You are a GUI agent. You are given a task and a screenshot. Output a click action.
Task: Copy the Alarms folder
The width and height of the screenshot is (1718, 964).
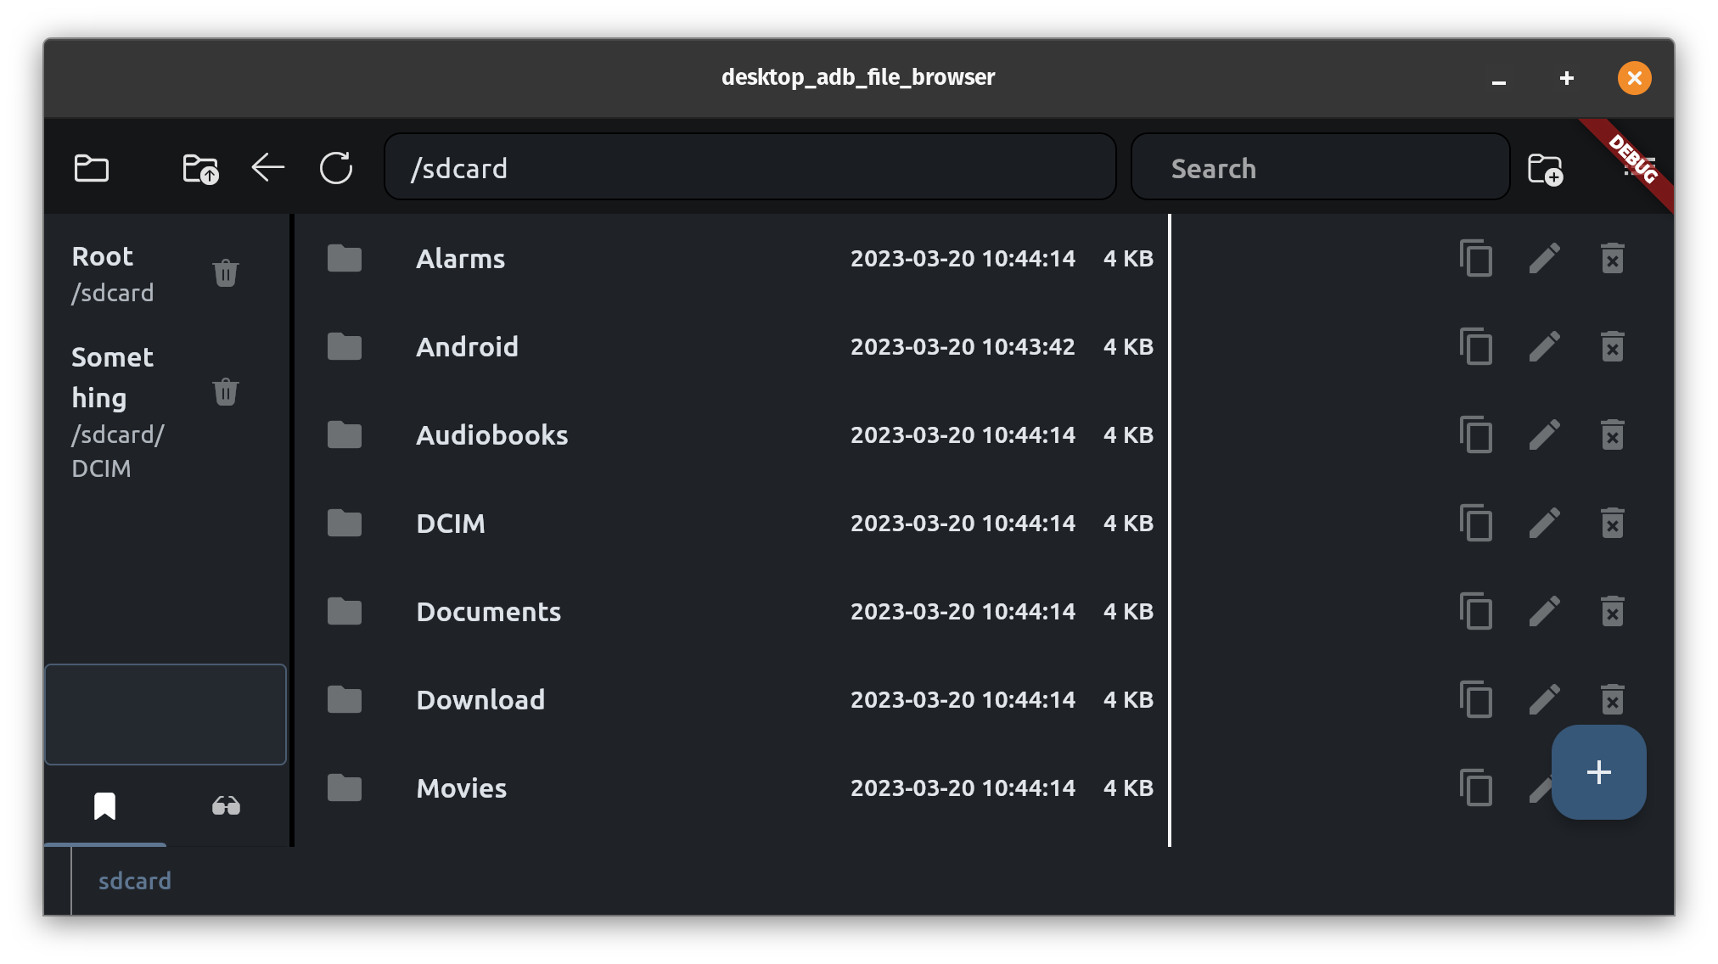1476,258
